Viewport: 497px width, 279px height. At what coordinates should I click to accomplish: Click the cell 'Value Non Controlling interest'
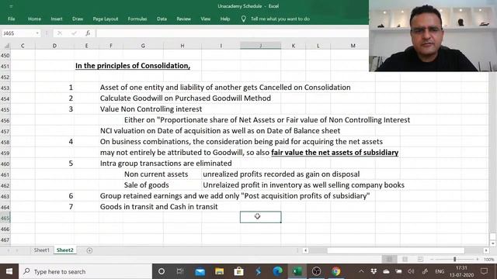151,109
